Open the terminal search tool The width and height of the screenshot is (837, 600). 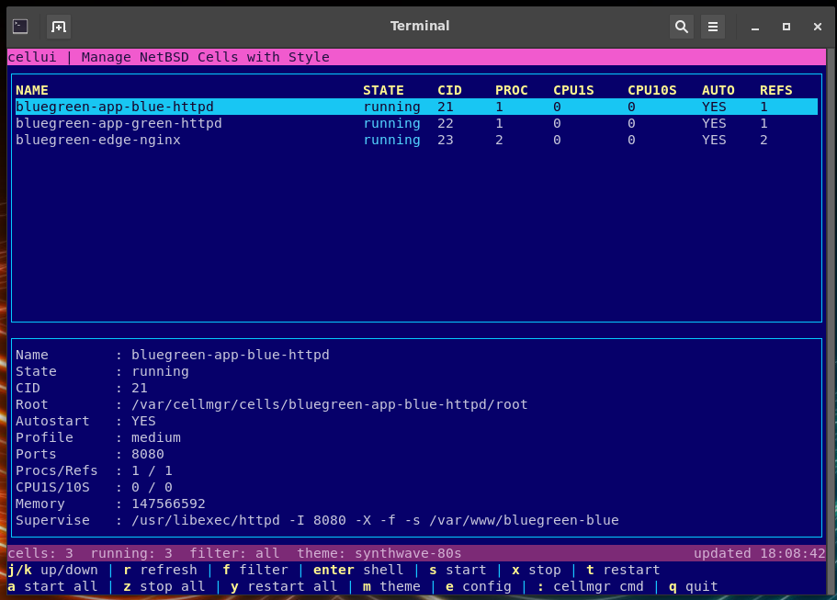pyautogui.click(x=681, y=27)
